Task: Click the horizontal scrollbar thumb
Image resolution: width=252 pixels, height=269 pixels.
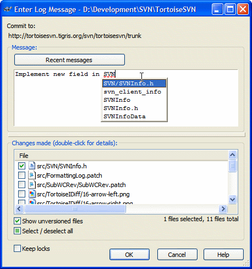Action: coord(75,208)
